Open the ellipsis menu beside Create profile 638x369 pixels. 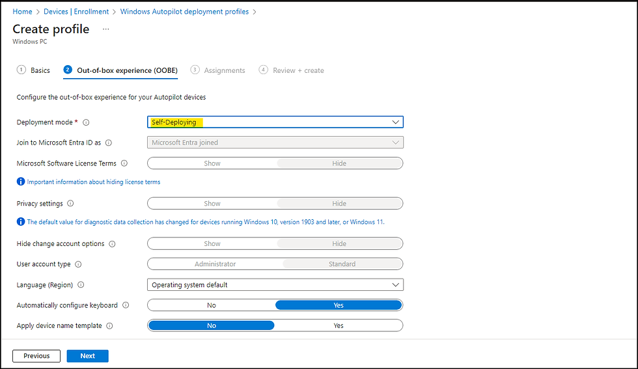pos(105,29)
